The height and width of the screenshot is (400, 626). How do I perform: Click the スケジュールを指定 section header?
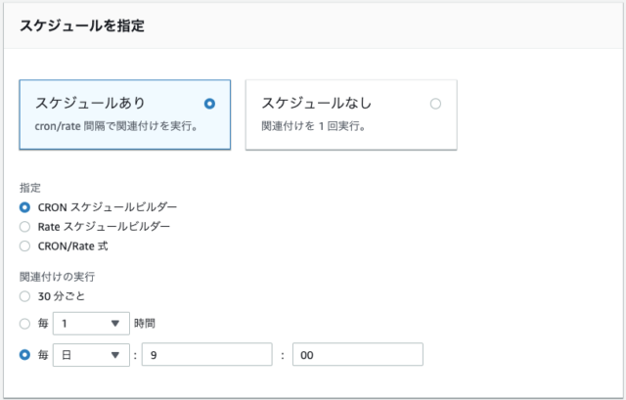point(82,26)
